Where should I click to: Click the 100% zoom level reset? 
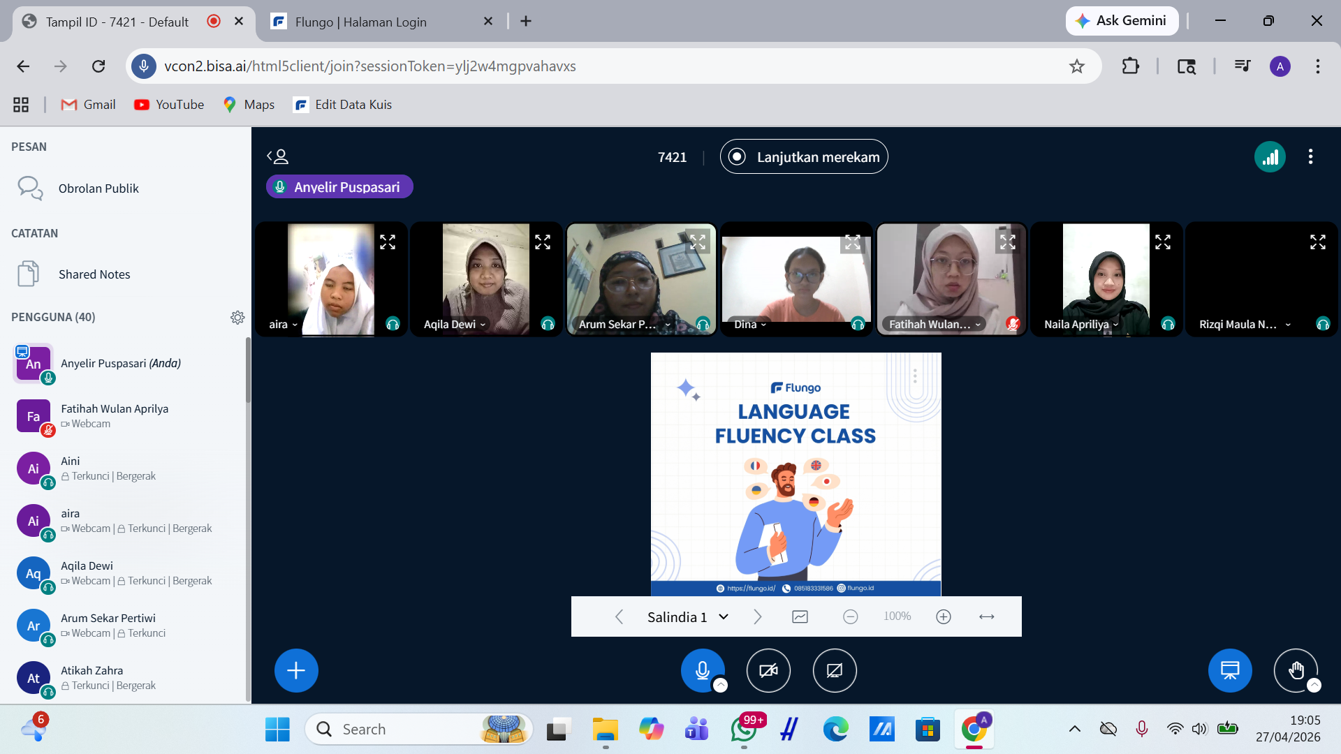click(x=897, y=616)
